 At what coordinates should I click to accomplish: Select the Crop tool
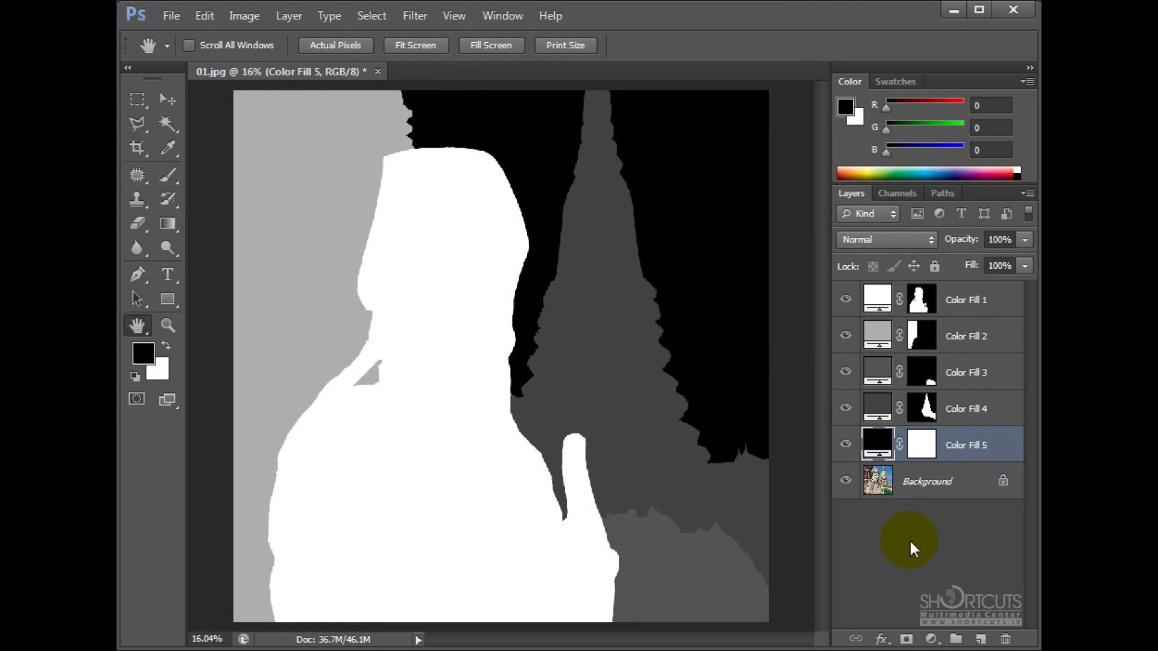tap(138, 148)
